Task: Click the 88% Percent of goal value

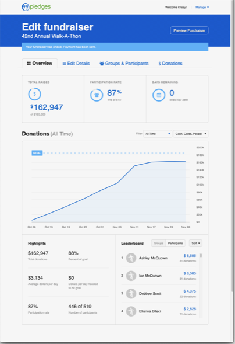Action: pos(73,253)
